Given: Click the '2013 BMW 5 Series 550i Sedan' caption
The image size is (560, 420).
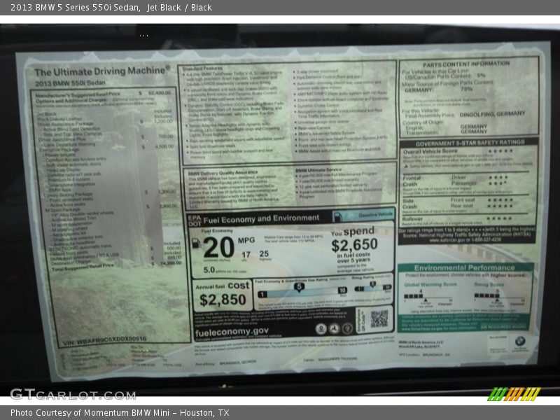Looking at the screenshot, I should pos(75,8).
